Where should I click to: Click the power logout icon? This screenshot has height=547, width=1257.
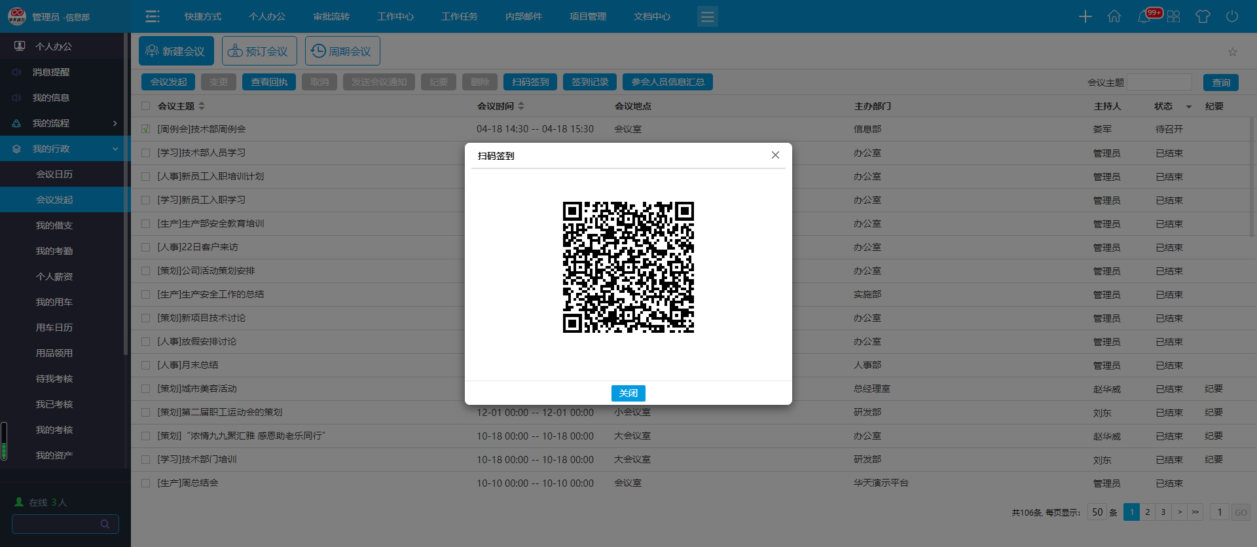tap(1231, 16)
